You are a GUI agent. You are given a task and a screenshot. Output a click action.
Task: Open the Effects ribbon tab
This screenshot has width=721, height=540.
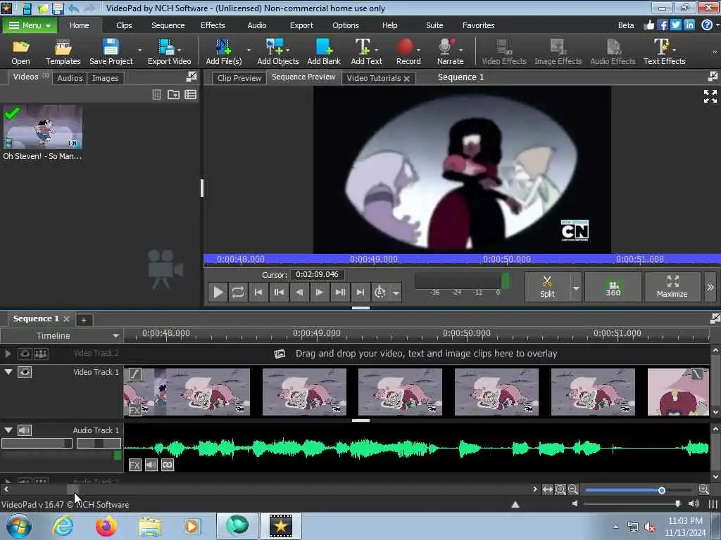[213, 25]
